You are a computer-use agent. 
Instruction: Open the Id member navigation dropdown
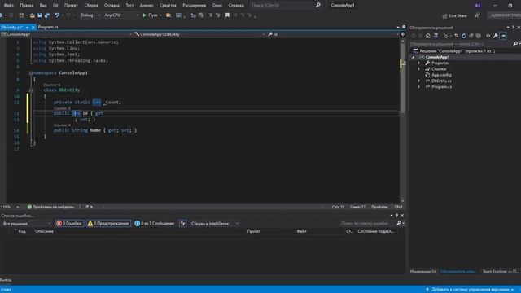[x=333, y=34]
